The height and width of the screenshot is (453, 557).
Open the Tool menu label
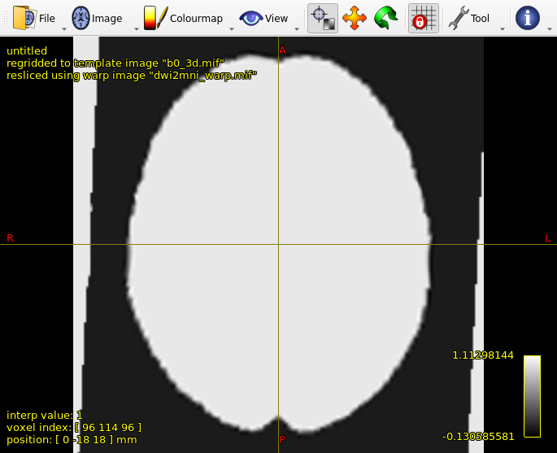(x=481, y=19)
